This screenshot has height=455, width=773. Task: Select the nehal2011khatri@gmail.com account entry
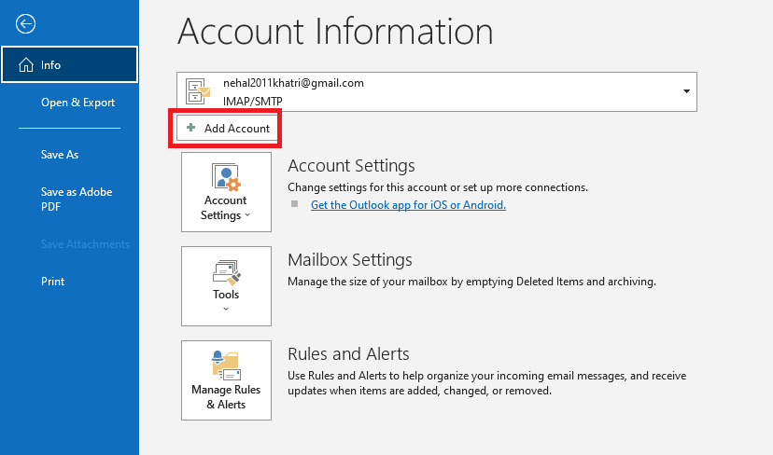pyautogui.click(x=293, y=83)
